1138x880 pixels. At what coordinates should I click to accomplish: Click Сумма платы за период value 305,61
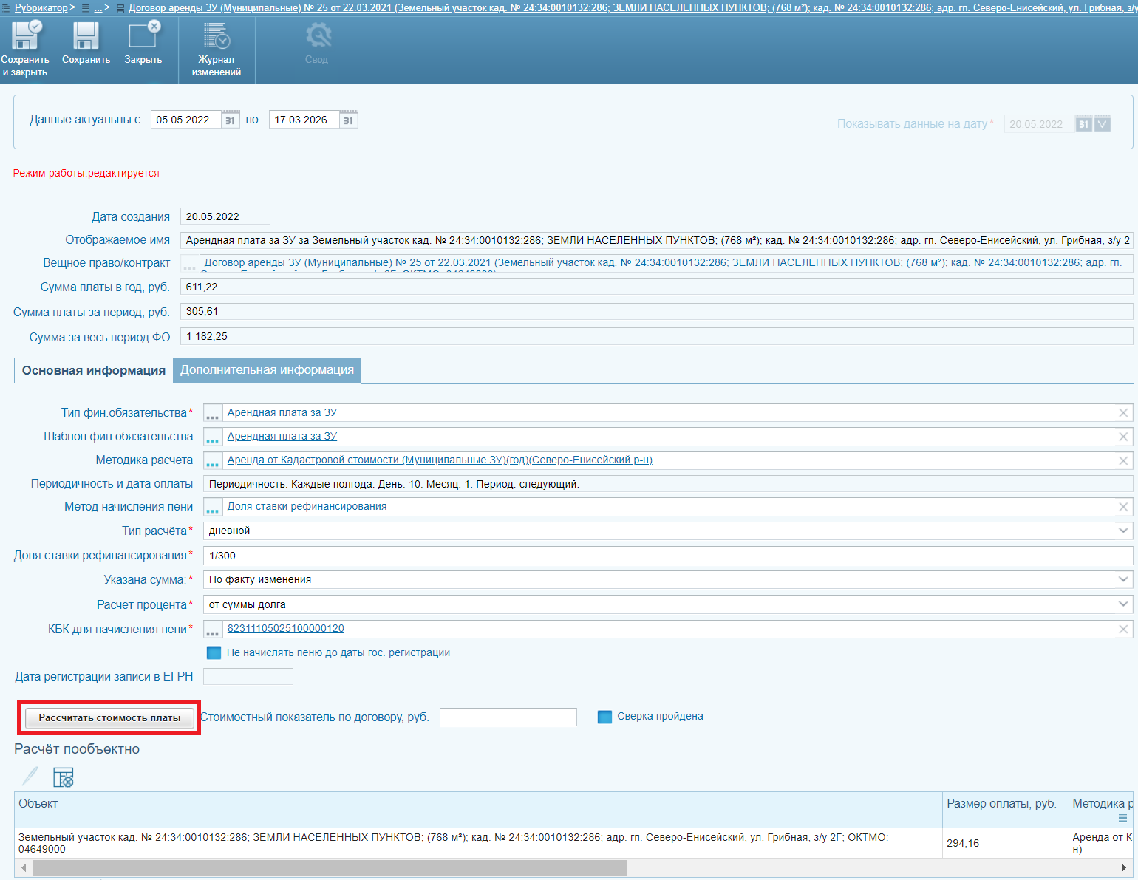pyautogui.click(x=656, y=312)
